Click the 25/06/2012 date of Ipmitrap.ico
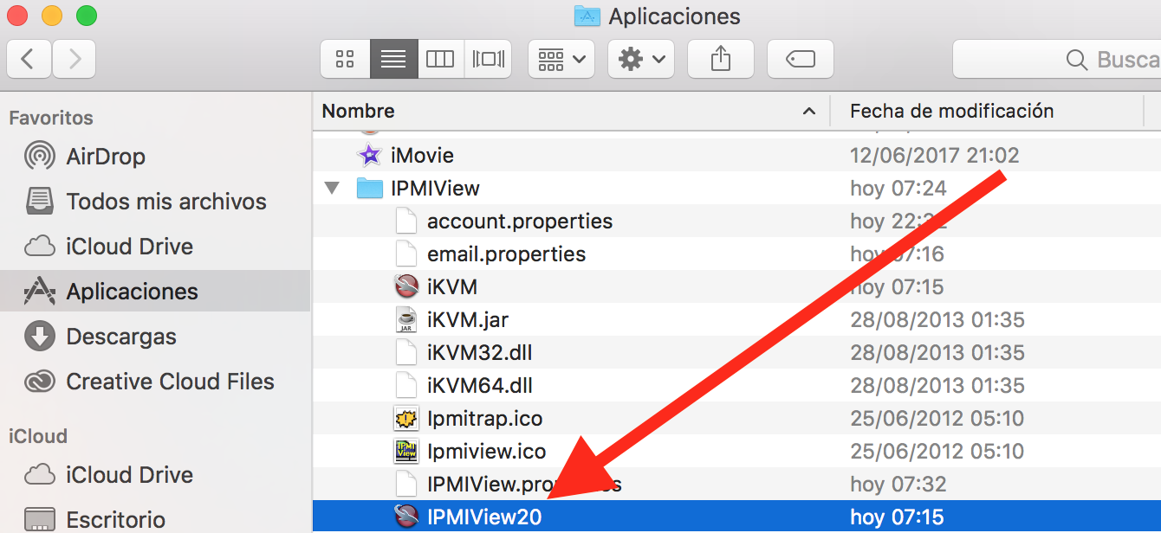This screenshot has width=1161, height=533. point(937,419)
